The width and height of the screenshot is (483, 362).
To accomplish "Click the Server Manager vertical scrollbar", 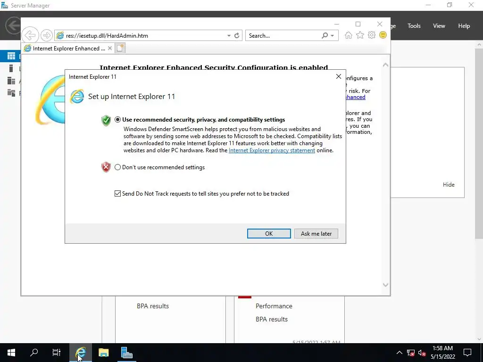I will [x=479, y=143].
